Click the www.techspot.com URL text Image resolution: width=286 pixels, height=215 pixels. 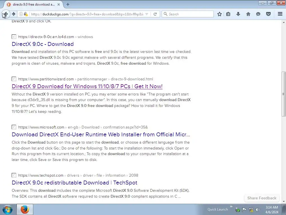point(41,175)
